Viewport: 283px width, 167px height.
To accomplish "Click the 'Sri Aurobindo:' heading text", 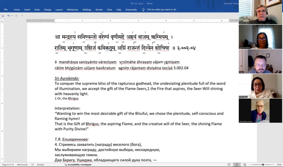I will [x=67, y=78].
